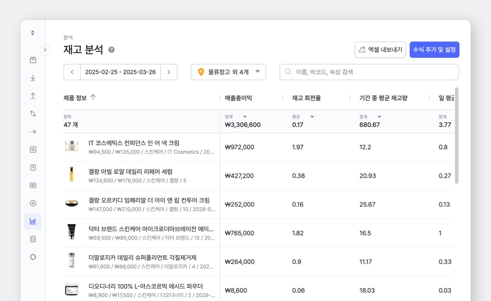
Task: Open 디오디너리 100% L-아스코르빅 애시드 파우더
Action: click(x=146, y=286)
